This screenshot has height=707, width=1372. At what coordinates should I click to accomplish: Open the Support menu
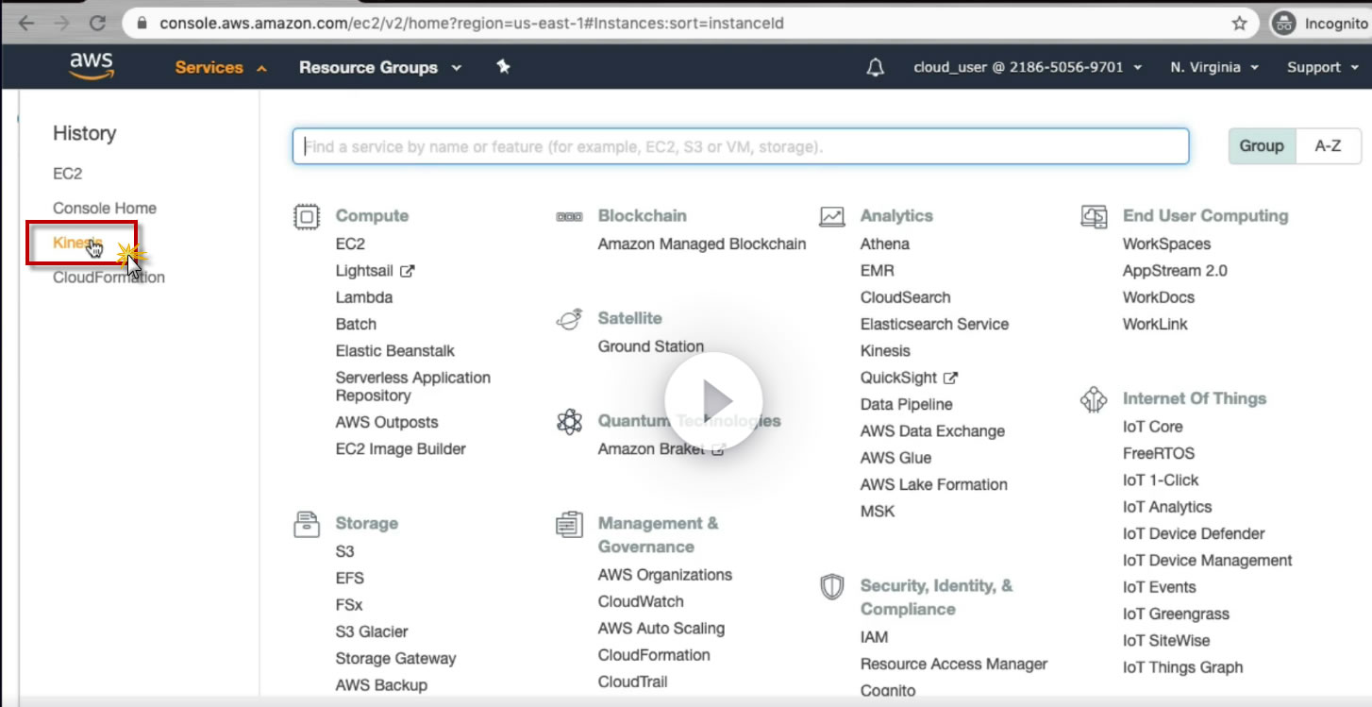point(1321,68)
